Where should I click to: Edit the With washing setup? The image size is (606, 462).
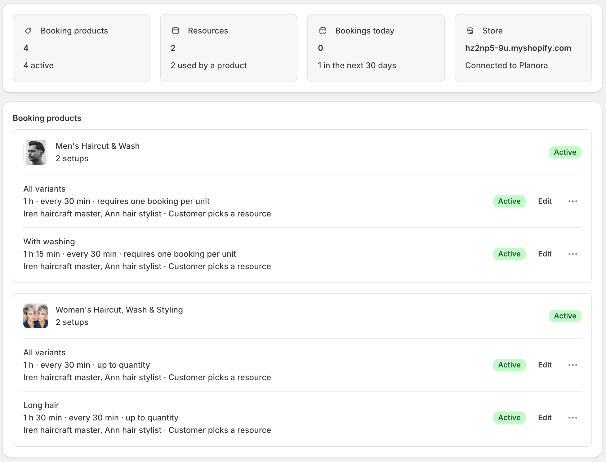545,254
